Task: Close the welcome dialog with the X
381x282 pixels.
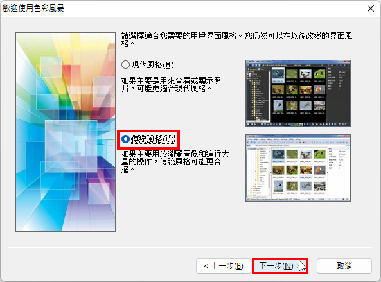Action: click(x=371, y=8)
